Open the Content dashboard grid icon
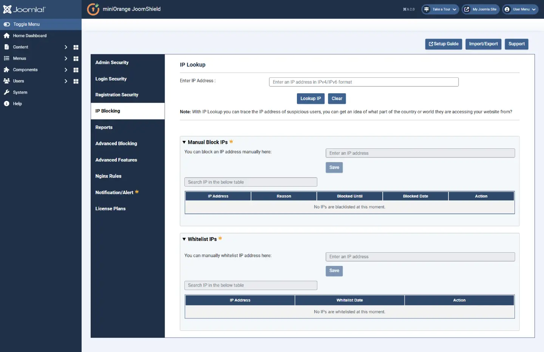Screen dimensions: 544x352 (76, 47)
